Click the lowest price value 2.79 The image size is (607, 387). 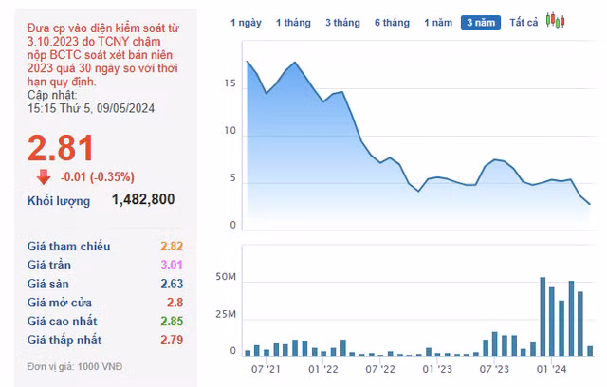[x=171, y=340]
